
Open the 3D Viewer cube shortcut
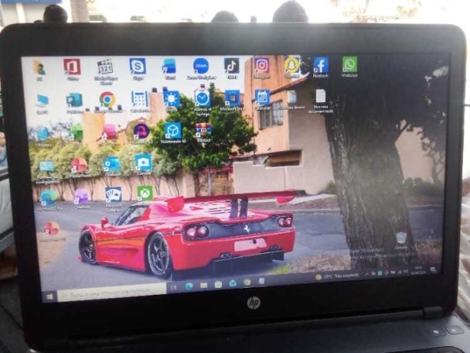(x=173, y=133)
